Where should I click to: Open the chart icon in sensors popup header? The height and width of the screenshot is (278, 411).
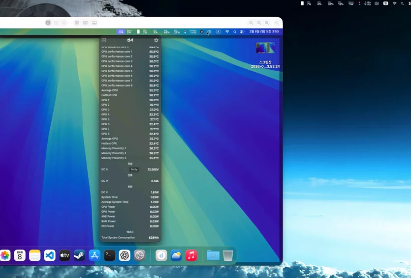coord(104,40)
